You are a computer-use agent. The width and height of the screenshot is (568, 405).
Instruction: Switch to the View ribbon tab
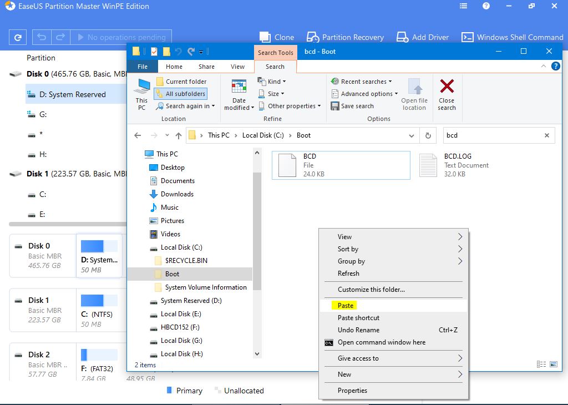click(x=237, y=67)
